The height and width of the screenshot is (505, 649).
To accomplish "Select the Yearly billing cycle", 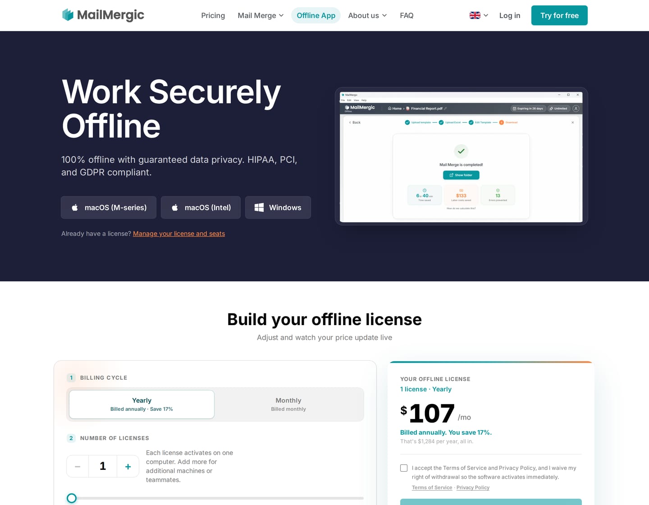I will pos(142,404).
